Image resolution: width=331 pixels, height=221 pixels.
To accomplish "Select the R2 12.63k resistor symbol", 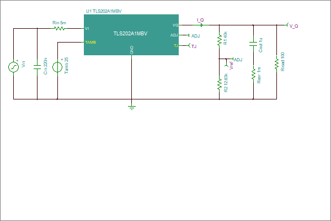I will click(x=220, y=85).
